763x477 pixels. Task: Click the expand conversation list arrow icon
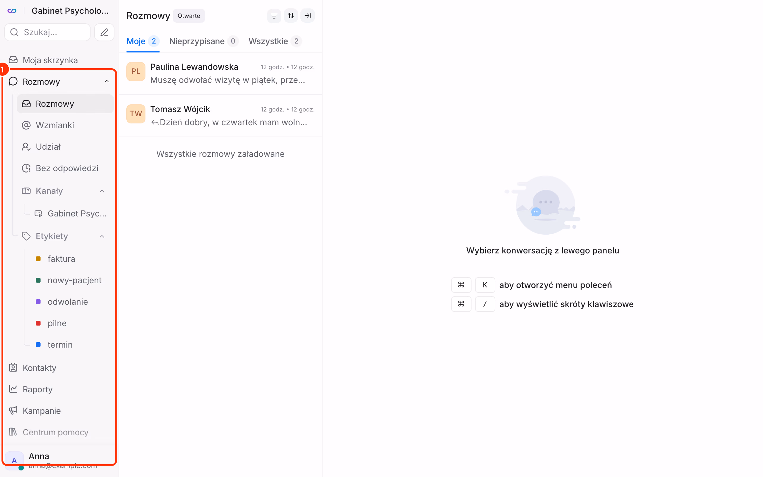(307, 16)
